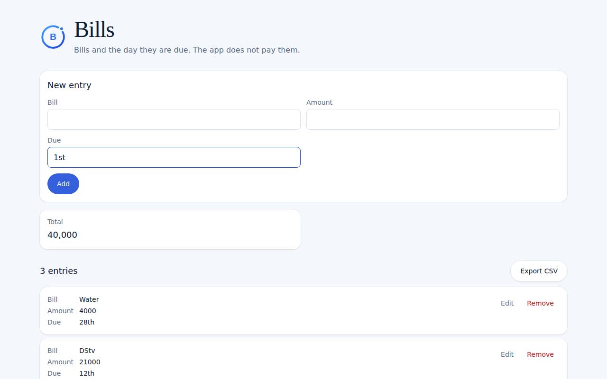Click the amount value 4000
Viewport: 607px width, 379px height.
(88, 311)
